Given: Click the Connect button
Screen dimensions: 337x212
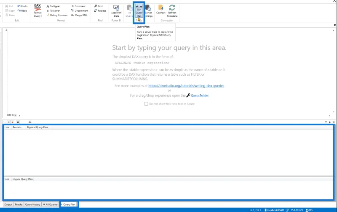Looking at the screenshot, I should (x=161, y=10).
